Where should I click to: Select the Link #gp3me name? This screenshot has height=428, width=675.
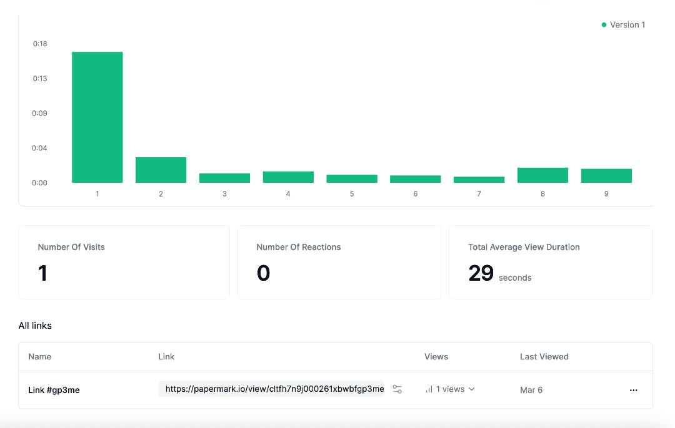point(54,390)
